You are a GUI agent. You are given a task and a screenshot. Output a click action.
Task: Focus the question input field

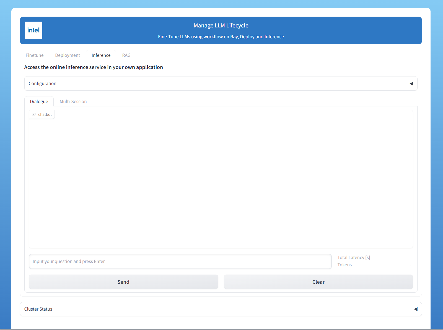tap(180, 261)
